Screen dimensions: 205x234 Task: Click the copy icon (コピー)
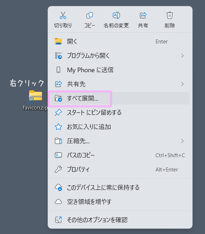coord(90,15)
